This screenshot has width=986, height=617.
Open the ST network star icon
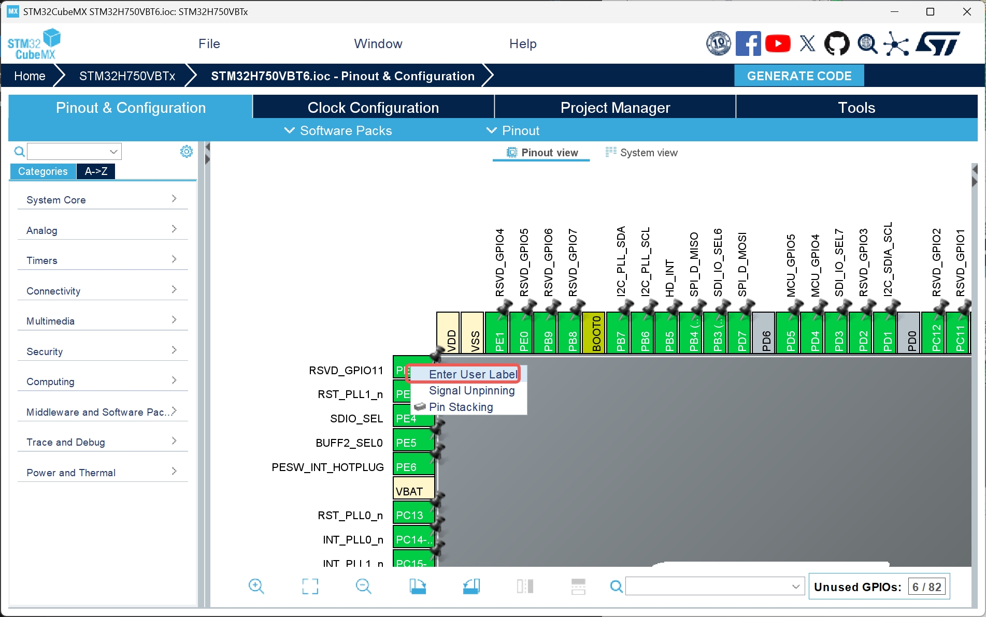(896, 43)
